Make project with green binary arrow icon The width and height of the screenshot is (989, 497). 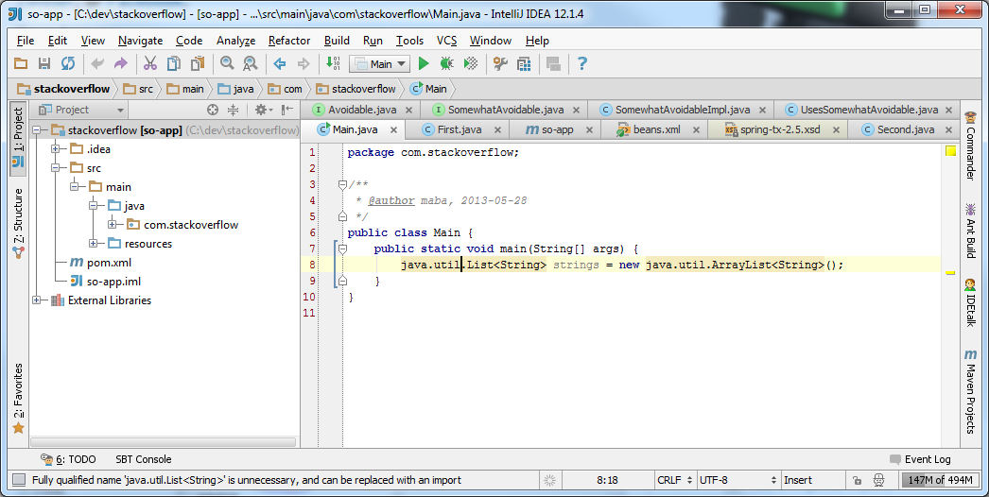333,63
